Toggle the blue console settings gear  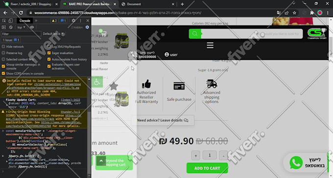87,27
